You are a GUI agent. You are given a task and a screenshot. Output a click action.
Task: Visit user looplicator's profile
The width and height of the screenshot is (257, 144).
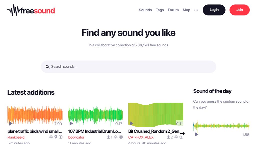tap(76, 137)
